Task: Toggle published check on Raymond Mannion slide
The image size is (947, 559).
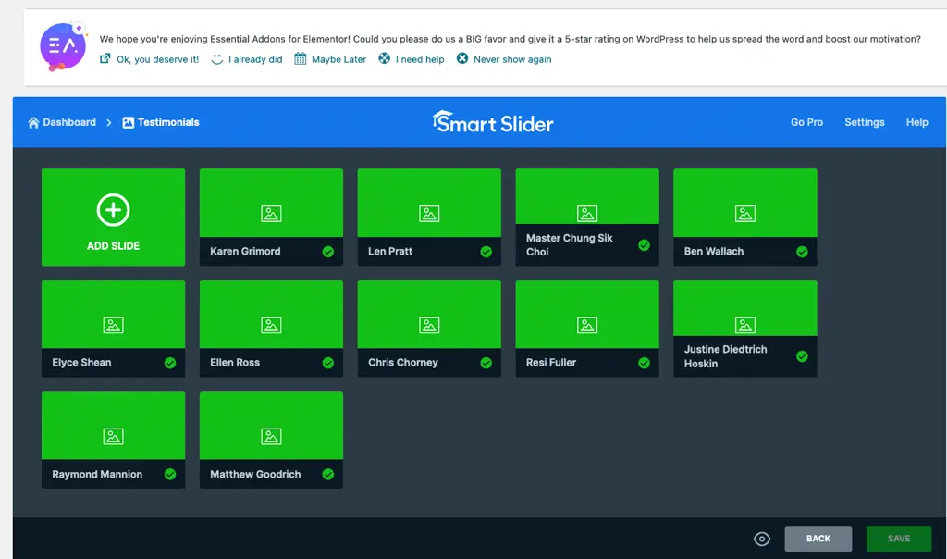Action: click(170, 475)
